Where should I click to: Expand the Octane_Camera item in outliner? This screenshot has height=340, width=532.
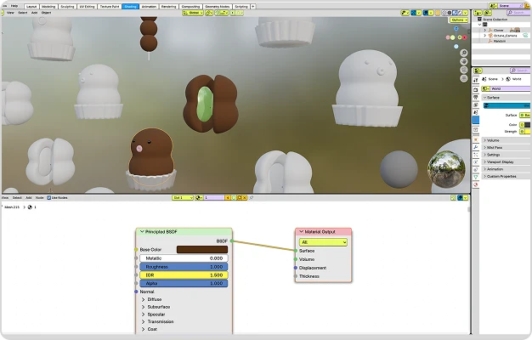[485, 36]
